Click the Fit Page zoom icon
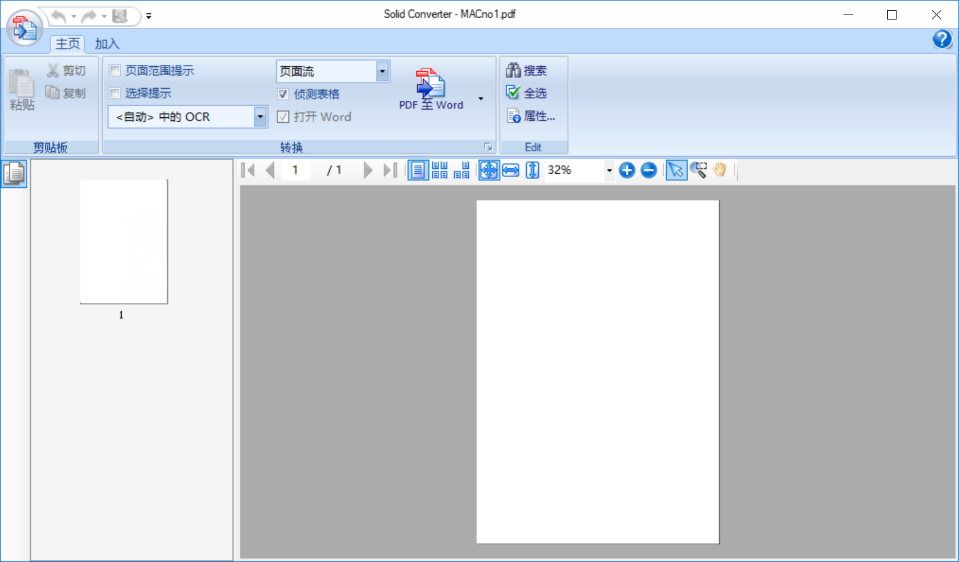The height and width of the screenshot is (562, 959). click(x=489, y=170)
